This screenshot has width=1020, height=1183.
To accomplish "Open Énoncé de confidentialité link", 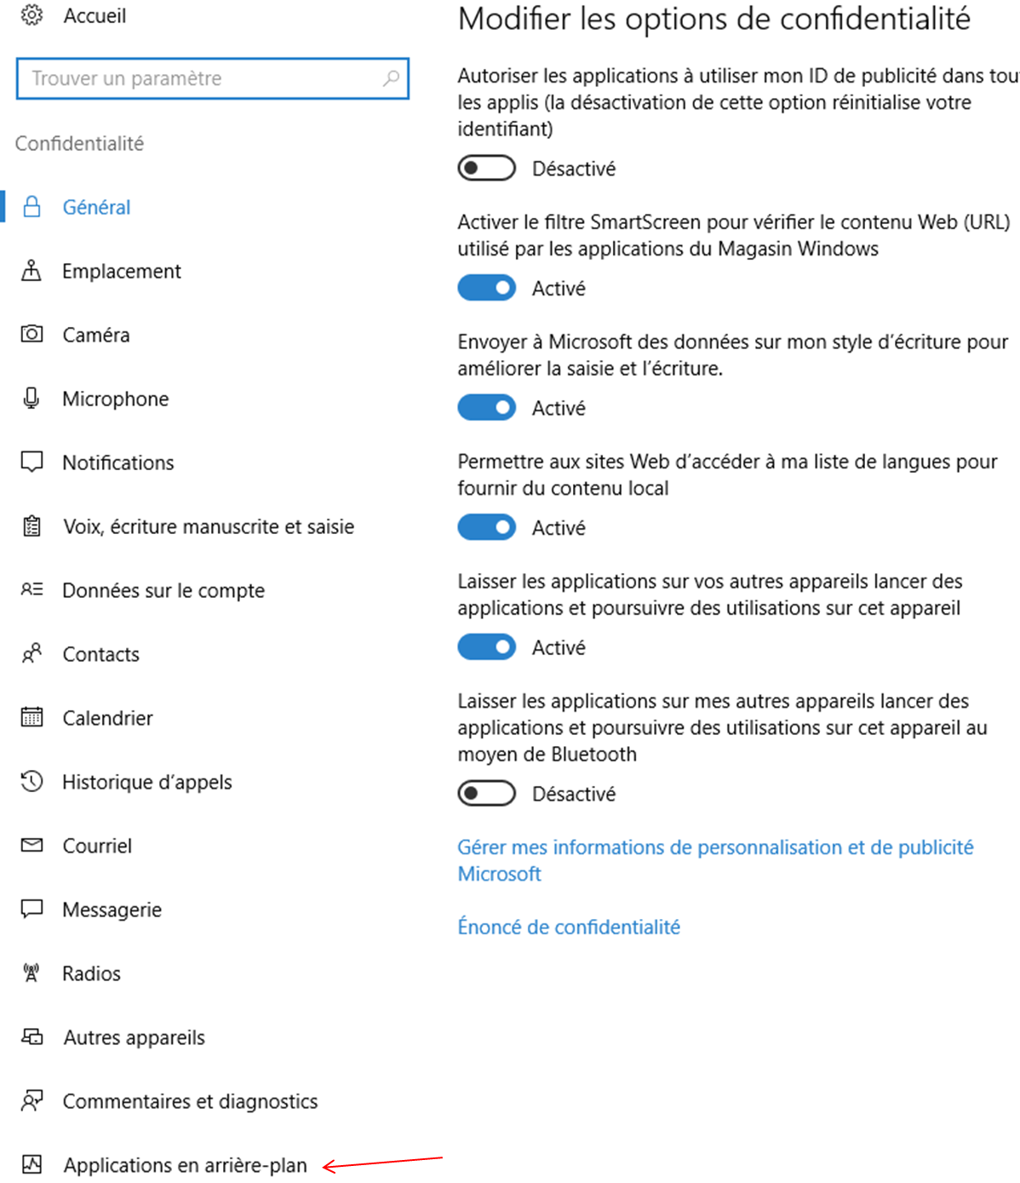I will (x=569, y=927).
